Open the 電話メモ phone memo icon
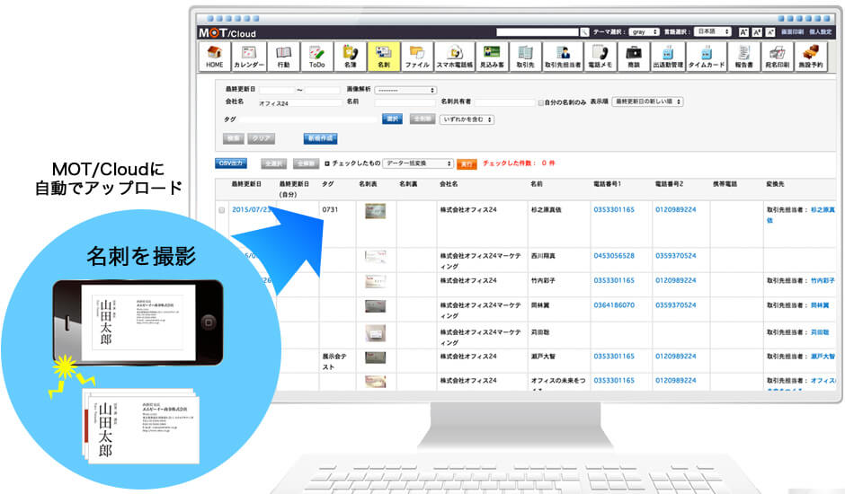The width and height of the screenshot is (845, 494). pyautogui.click(x=600, y=56)
